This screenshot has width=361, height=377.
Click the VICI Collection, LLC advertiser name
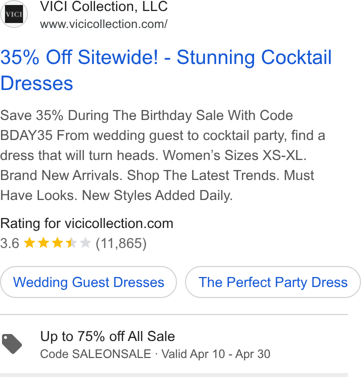103,6
